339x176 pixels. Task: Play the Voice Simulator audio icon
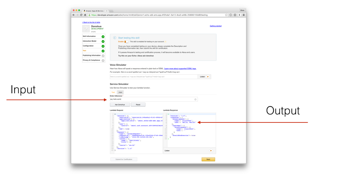[208, 77]
